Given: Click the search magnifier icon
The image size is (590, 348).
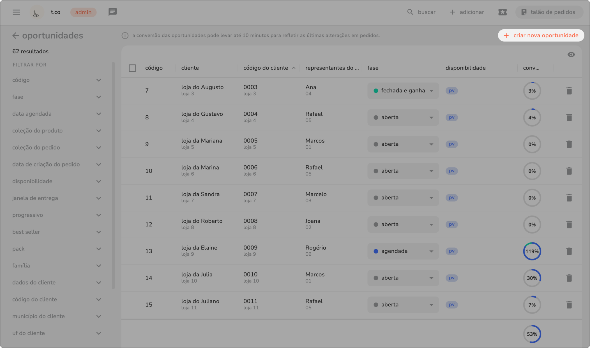Looking at the screenshot, I should (410, 12).
